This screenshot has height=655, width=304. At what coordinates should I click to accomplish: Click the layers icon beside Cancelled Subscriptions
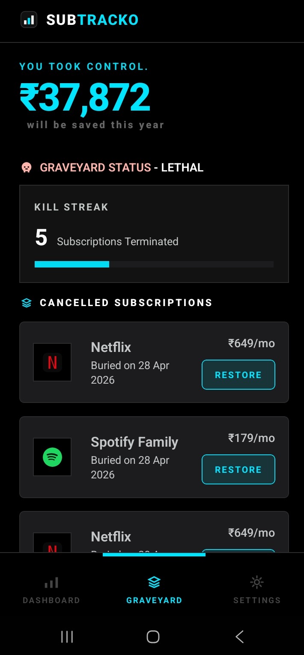[26, 302]
